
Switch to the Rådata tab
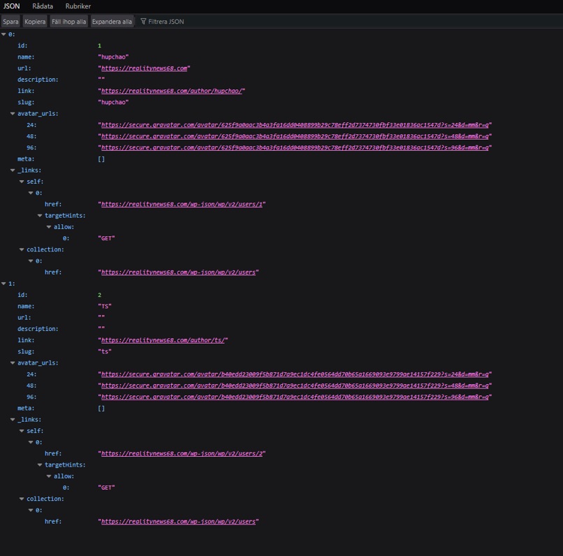click(43, 6)
